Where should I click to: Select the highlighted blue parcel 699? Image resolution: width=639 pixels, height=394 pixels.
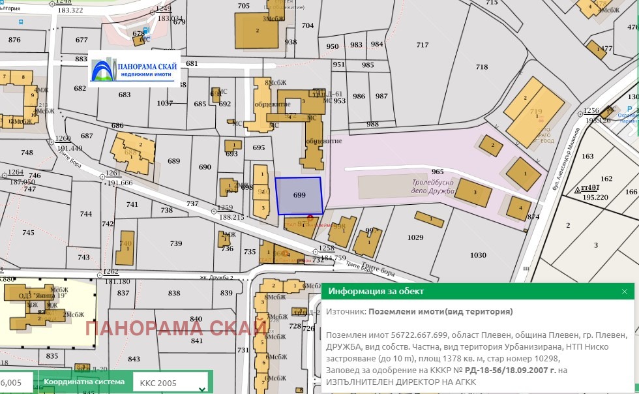(x=299, y=195)
